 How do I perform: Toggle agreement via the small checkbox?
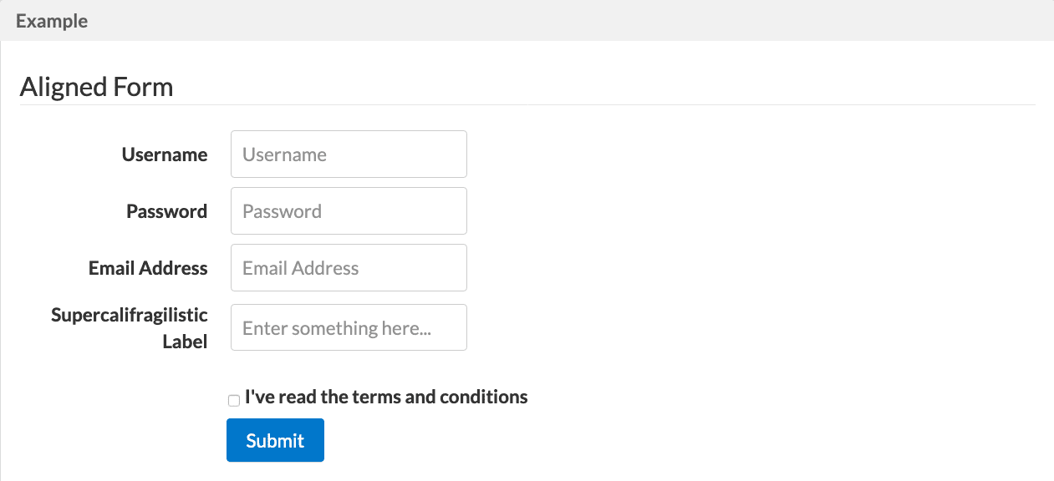coord(234,400)
